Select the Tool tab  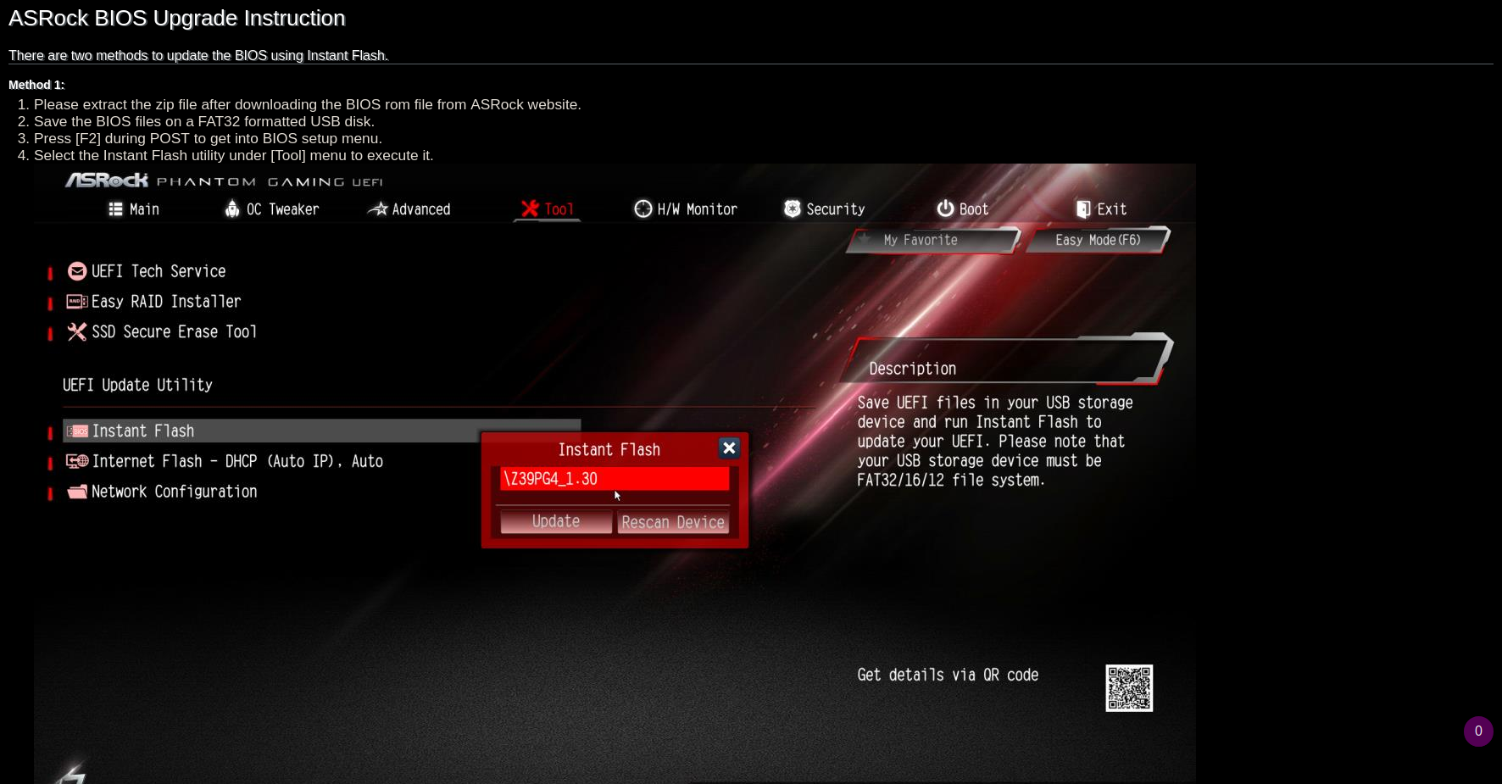pos(547,209)
